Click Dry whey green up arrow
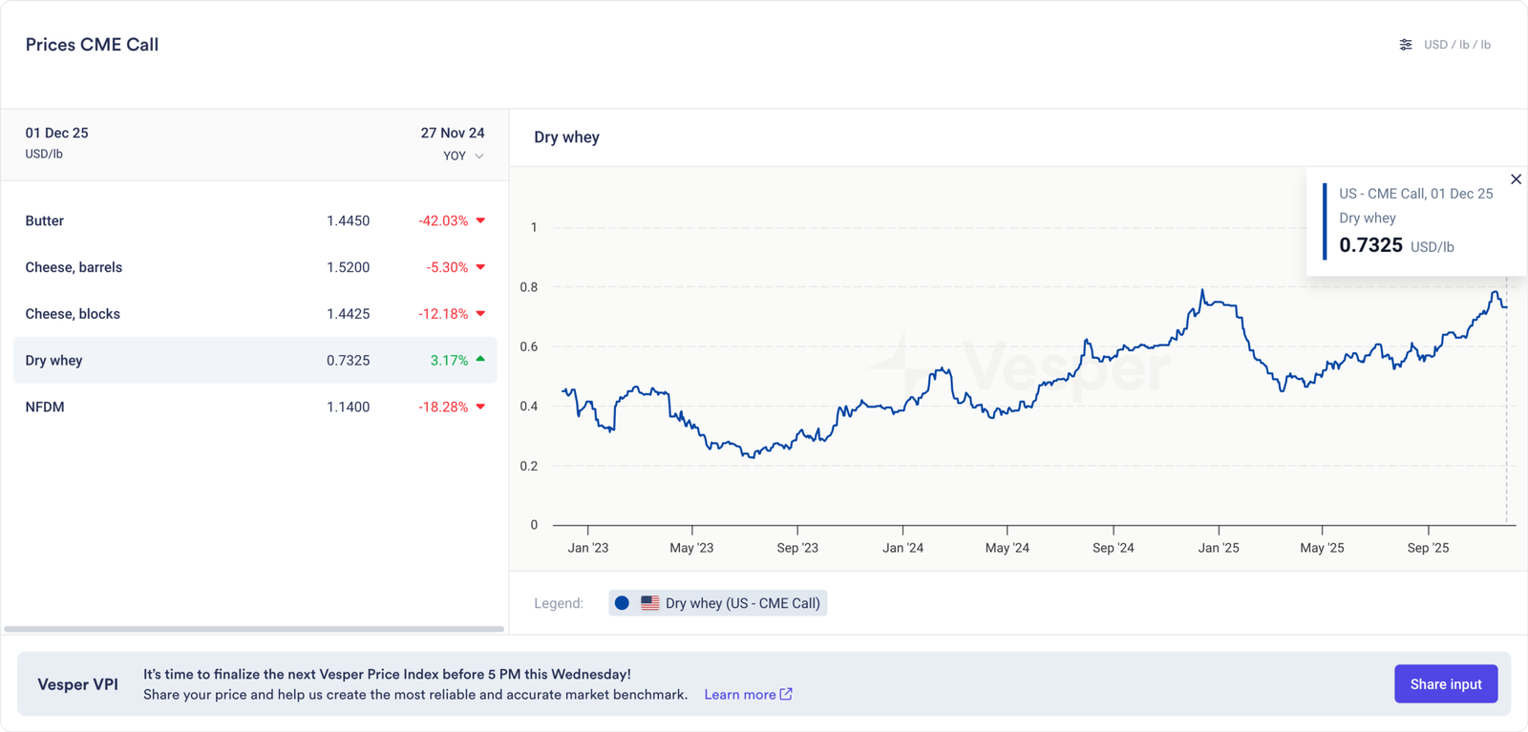 480,360
